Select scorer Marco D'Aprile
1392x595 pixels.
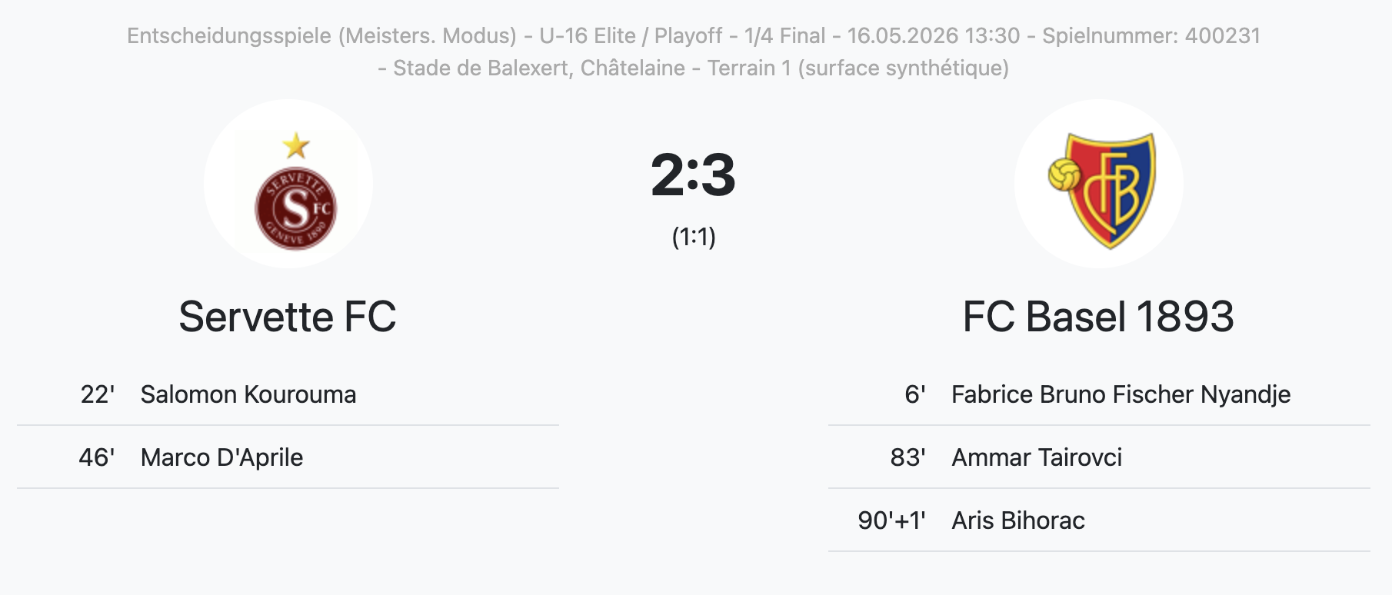click(221, 457)
